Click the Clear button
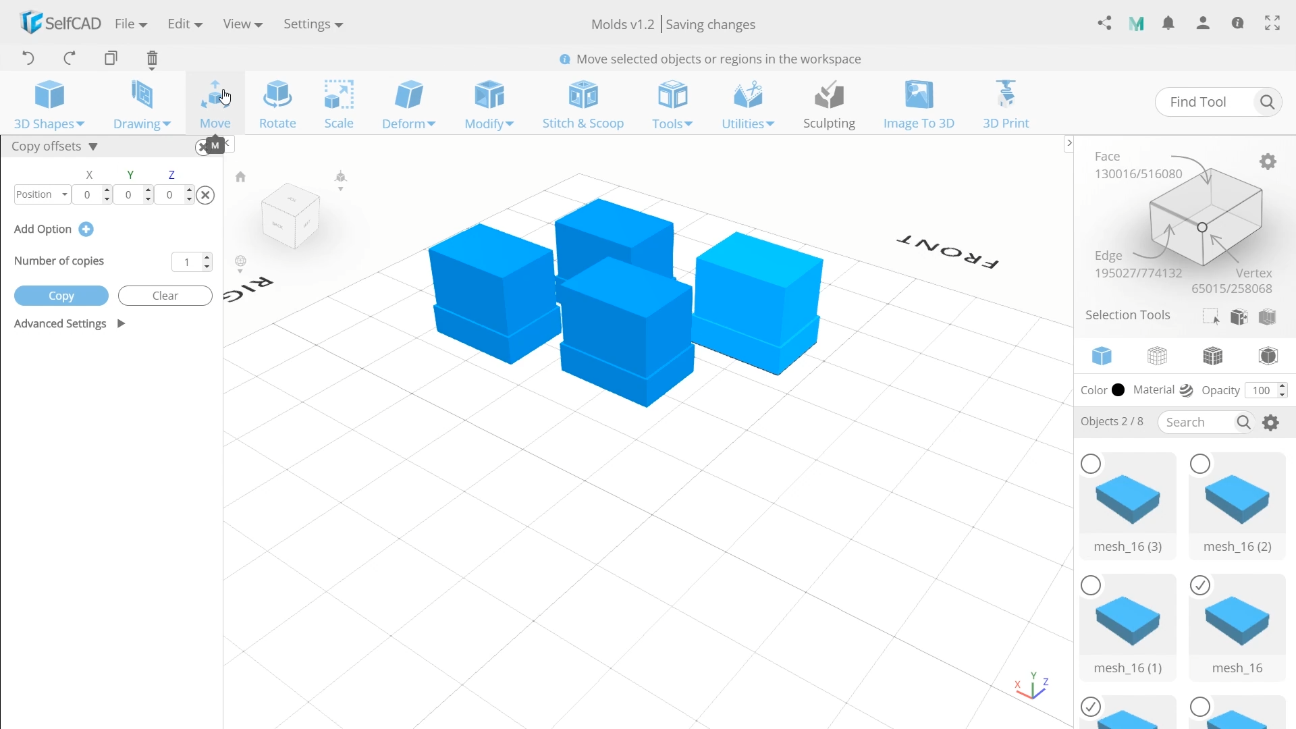The width and height of the screenshot is (1296, 729). pos(165,296)
